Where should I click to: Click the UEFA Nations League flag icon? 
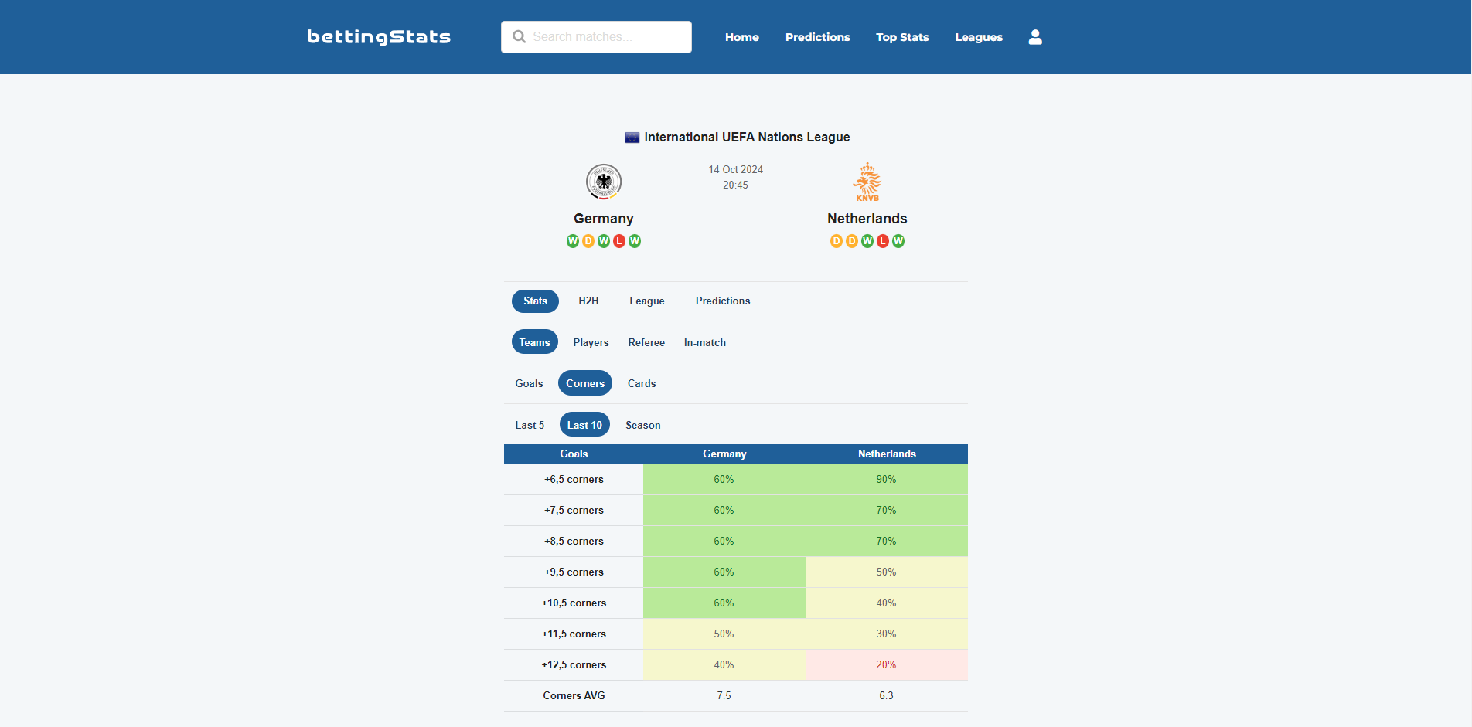pyautogui.click(x=632, y=138)
